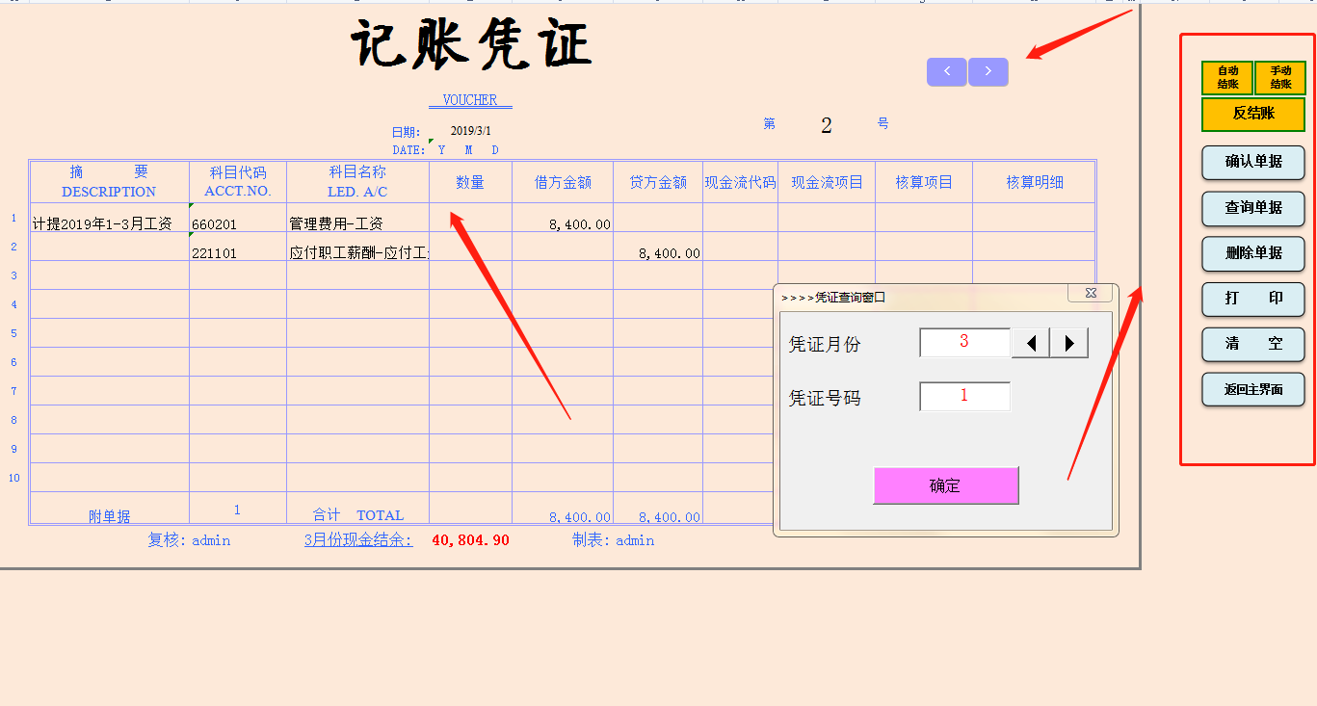Click 返回主界面 to return to main screen
The width and height of the screenshot is (1317, 706).
click(1252, 390)
